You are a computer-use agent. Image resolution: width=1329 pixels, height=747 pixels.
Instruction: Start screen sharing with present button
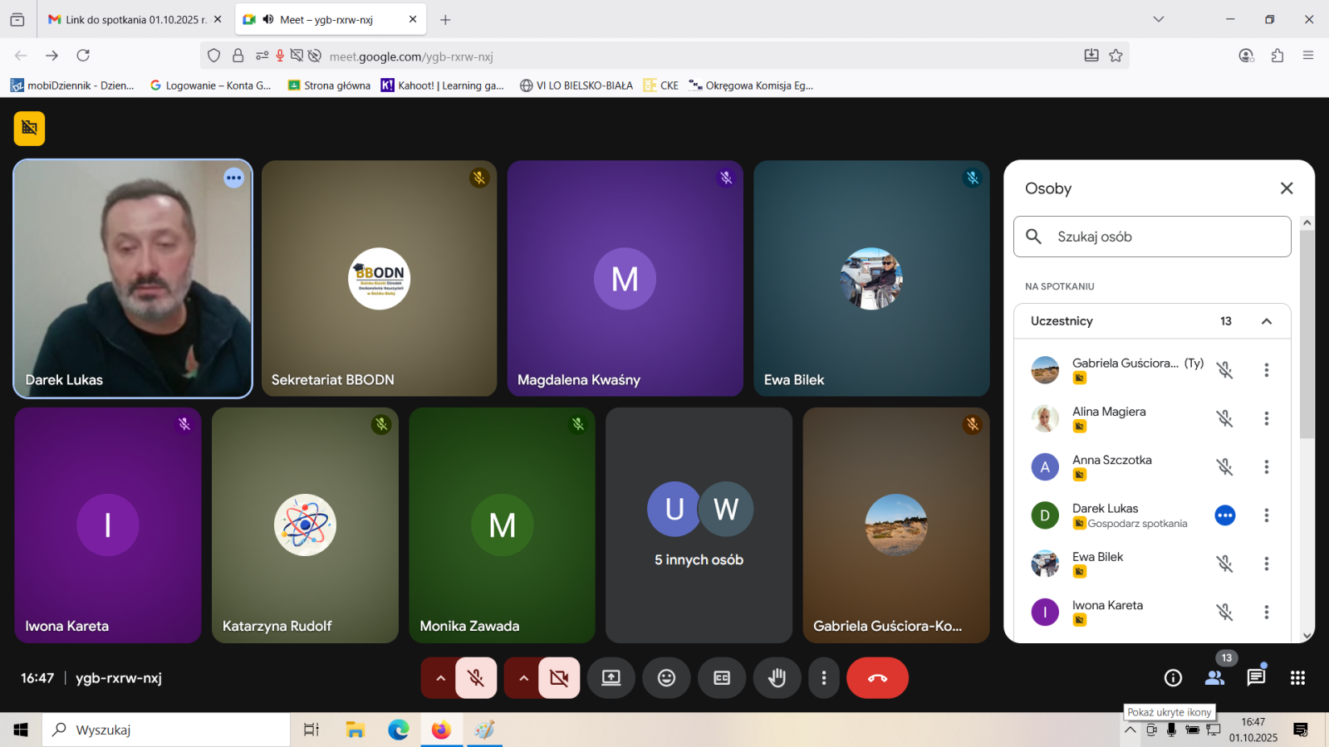pyautogui.click(x=611, y=678)
